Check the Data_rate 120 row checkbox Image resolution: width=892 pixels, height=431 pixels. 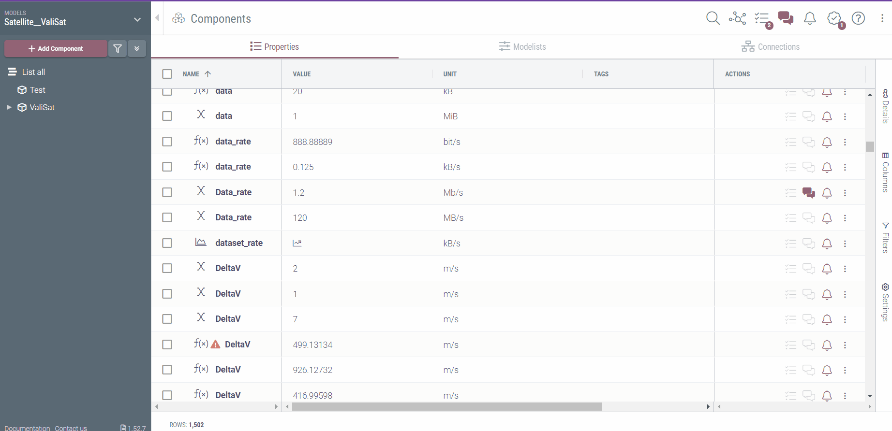[167, 217]
